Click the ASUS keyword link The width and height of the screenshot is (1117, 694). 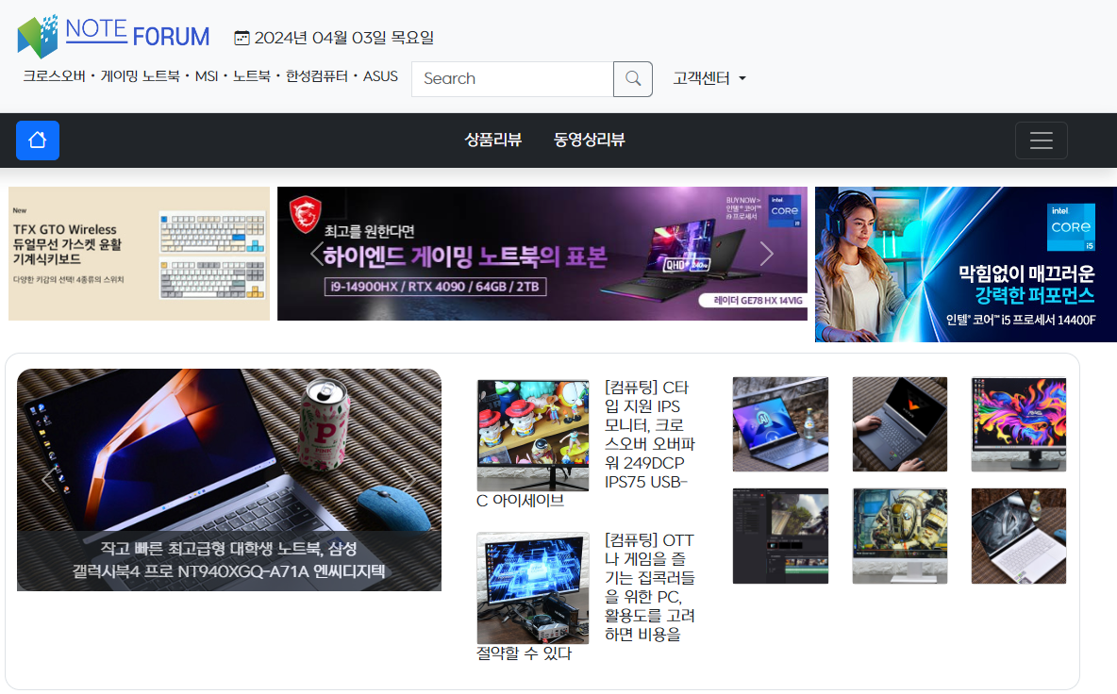pos(380,76)
